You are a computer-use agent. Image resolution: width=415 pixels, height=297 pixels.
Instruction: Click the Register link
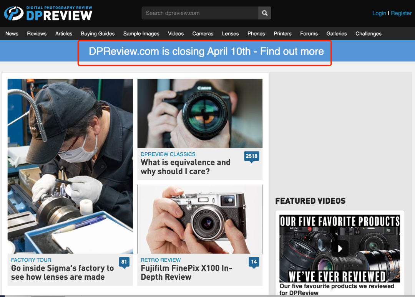pyautogui.click(x=401, y=13)
